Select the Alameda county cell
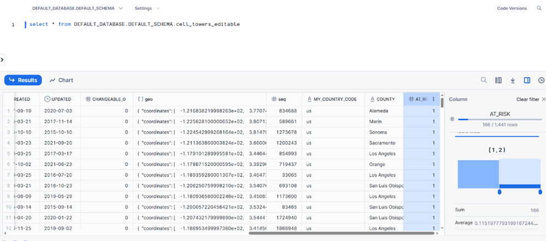The width and height of the screenshot is (546, 241). pos(384,111)
